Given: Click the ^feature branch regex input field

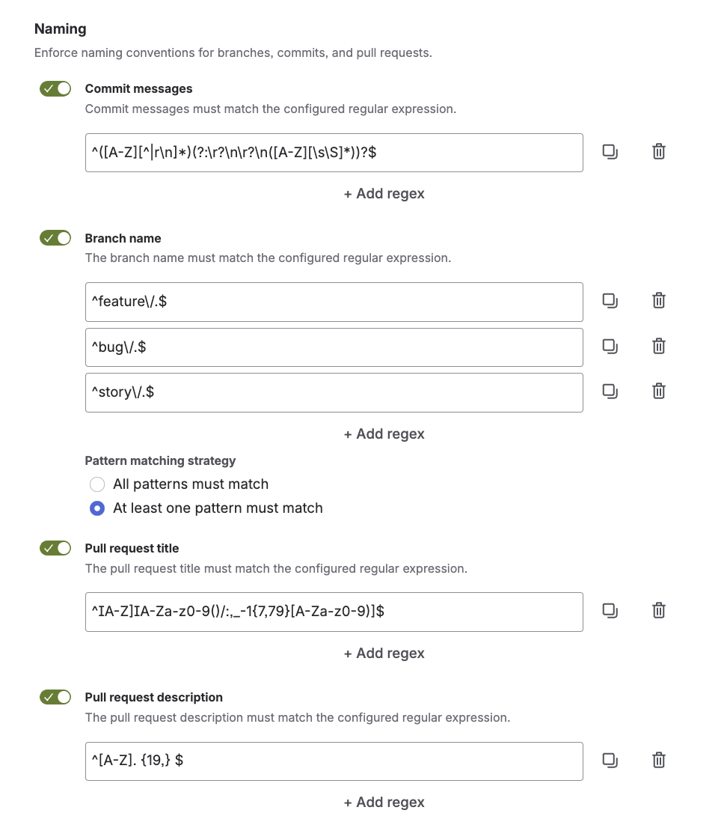Looking at the screenshot, I should coord(334,302).
